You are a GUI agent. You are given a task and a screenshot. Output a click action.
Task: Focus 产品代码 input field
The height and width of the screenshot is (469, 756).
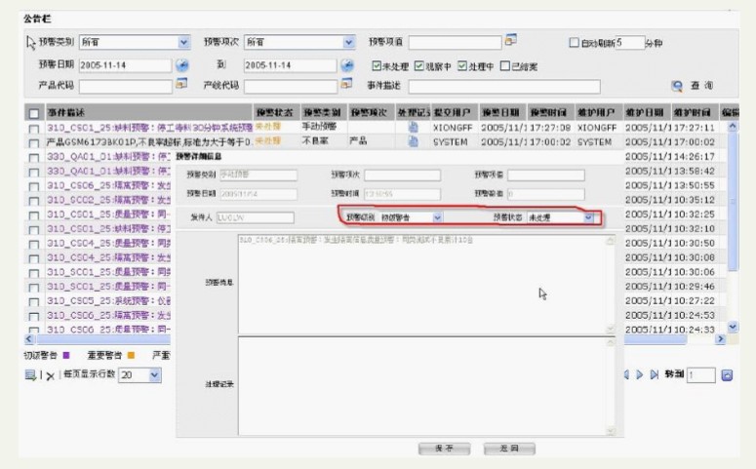126,86
